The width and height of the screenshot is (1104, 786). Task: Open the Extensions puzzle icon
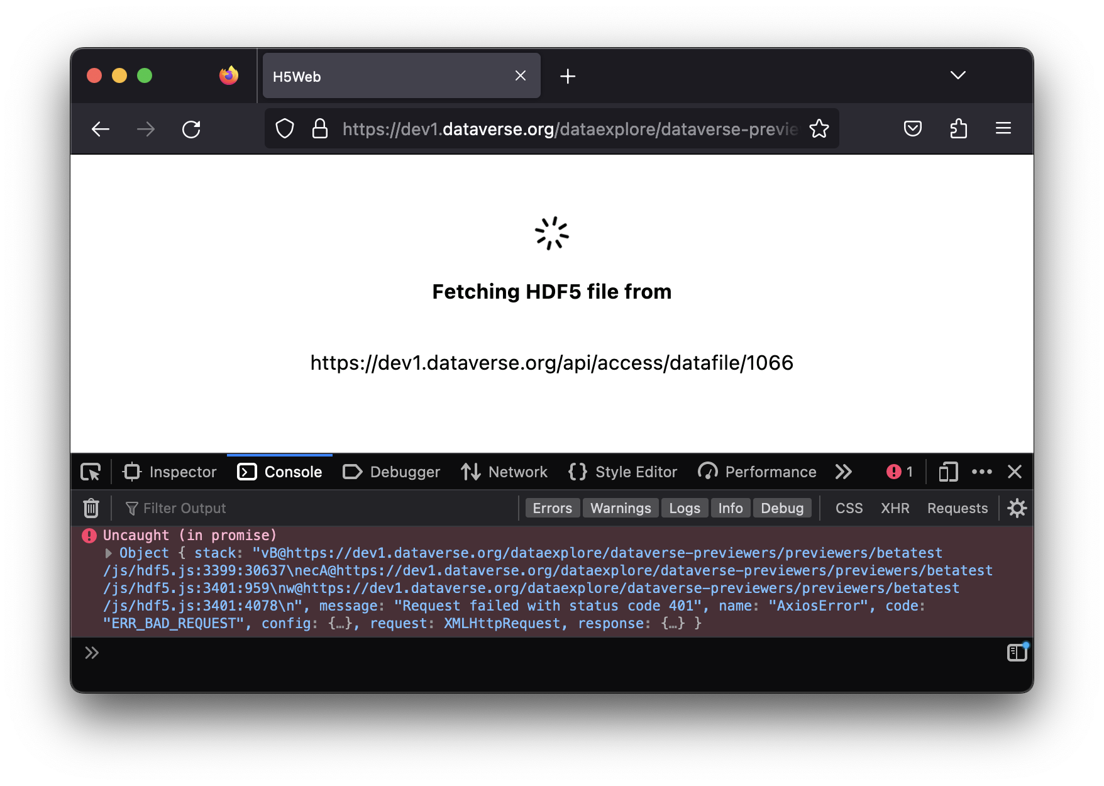pos(958,129)
